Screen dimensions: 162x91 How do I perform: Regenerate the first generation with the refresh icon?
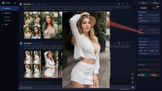[x=127, y=4]
